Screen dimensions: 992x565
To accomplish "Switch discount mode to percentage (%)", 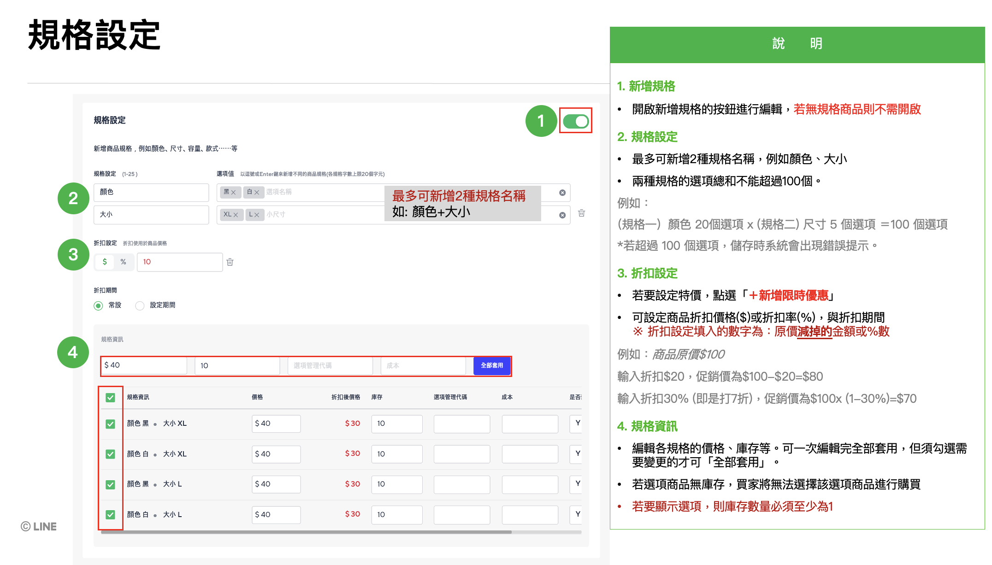I will (124, 262).
